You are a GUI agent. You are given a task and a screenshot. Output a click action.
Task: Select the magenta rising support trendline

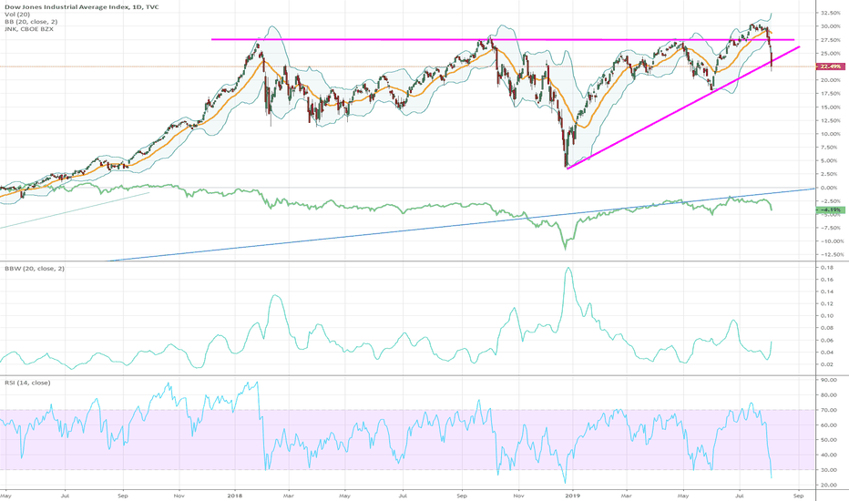(x=683, y=108)
